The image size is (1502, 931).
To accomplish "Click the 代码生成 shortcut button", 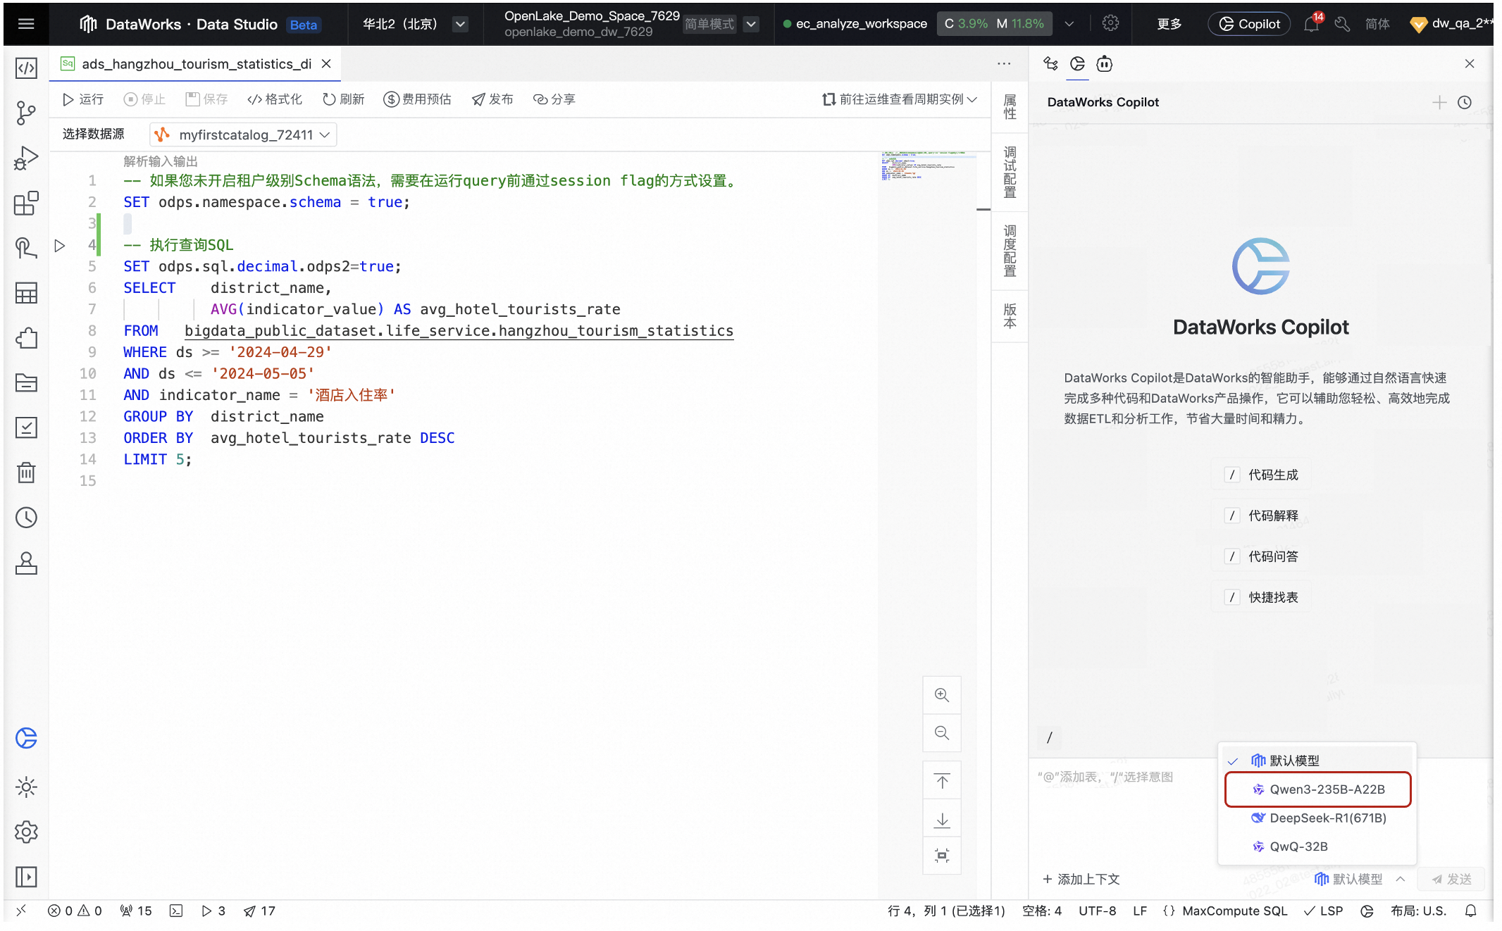I will [x=1262, y=475].
